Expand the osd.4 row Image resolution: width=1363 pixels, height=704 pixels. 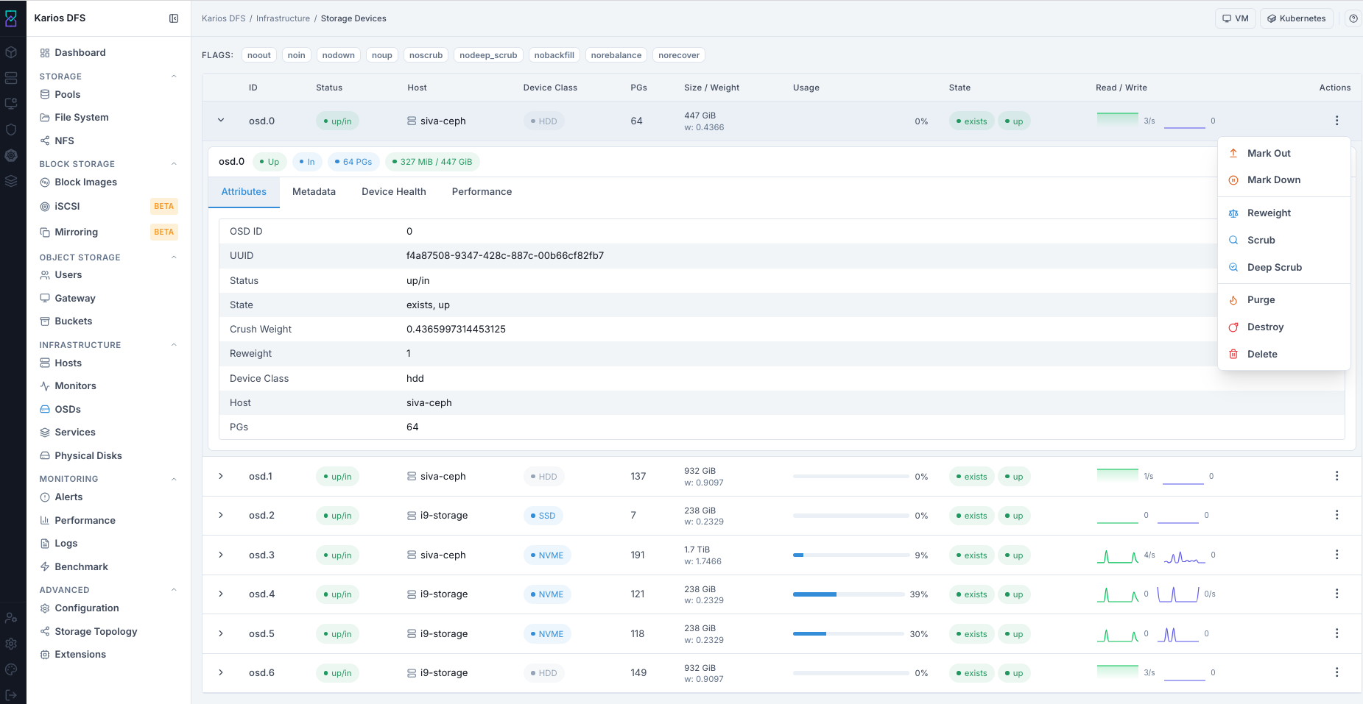pyautogui.click(x=221, y=594)
